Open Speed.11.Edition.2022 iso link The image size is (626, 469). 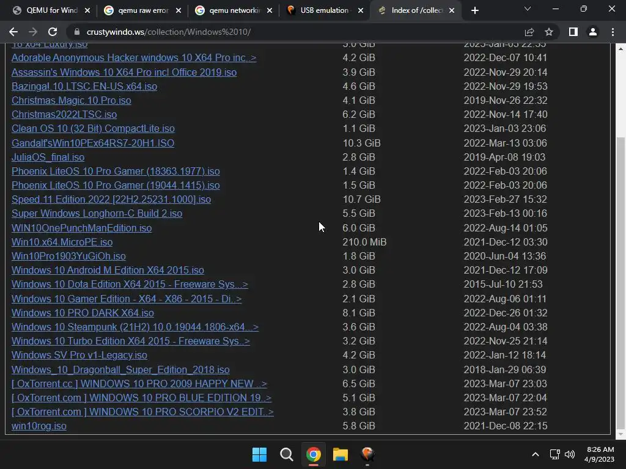111,199
